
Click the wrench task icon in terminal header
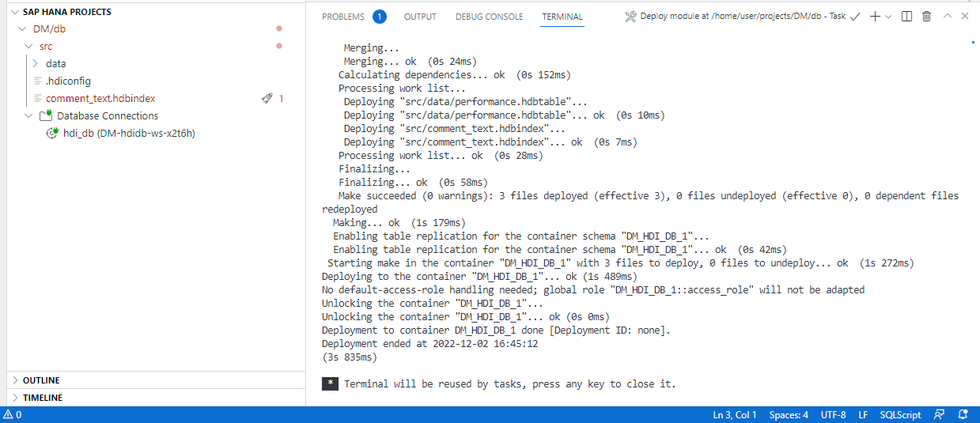pyautogui.click(x=630, y=17)
